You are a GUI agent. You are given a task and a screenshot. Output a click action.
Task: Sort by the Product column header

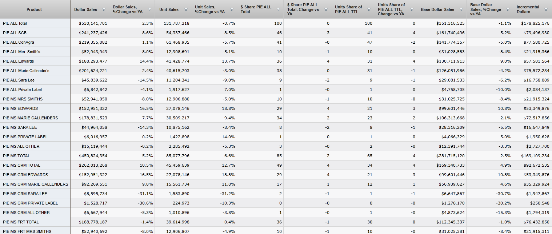coord(34,9)
